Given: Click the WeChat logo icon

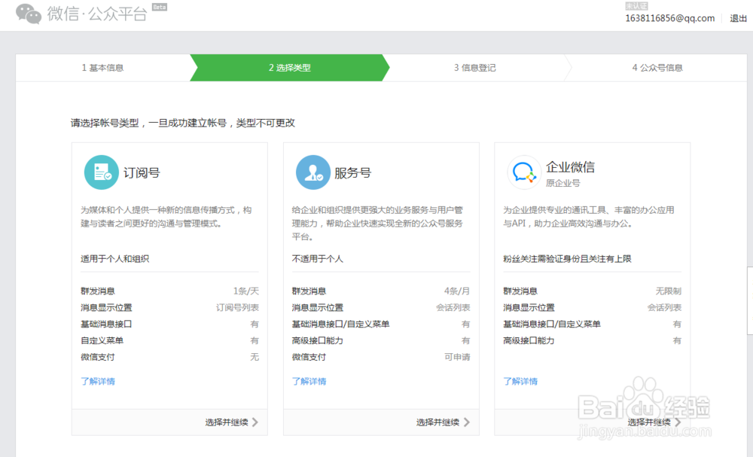Looking at the screenshot, I should (x=29, y=14).
